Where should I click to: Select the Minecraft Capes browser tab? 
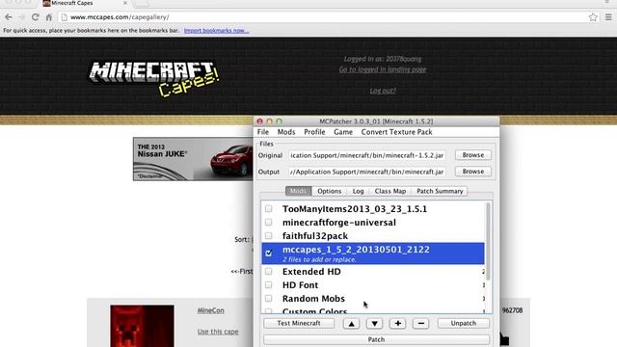coord(86,3)
